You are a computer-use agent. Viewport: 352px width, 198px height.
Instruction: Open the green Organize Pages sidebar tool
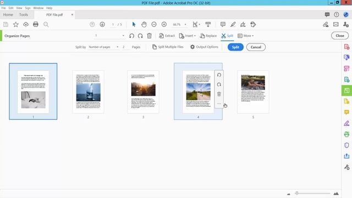point(346,90)
